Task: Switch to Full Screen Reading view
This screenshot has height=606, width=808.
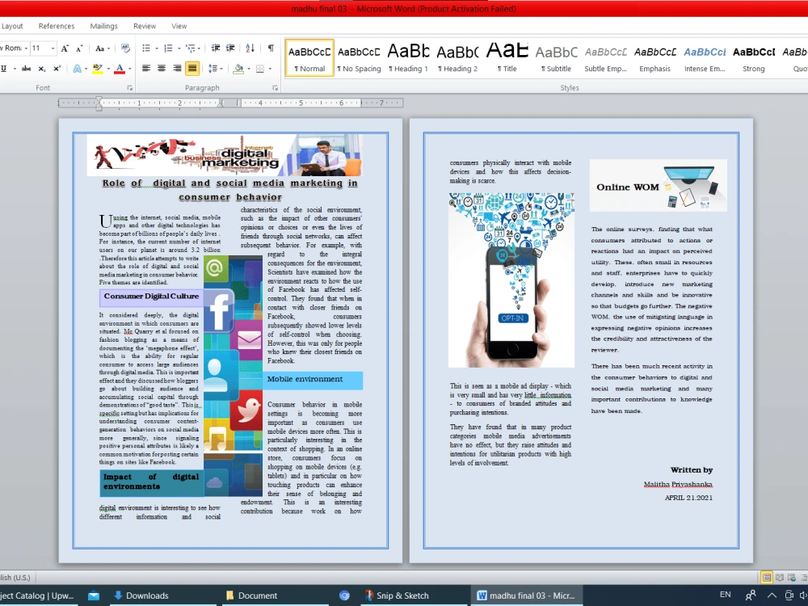Action: click(x=779, y=578)
